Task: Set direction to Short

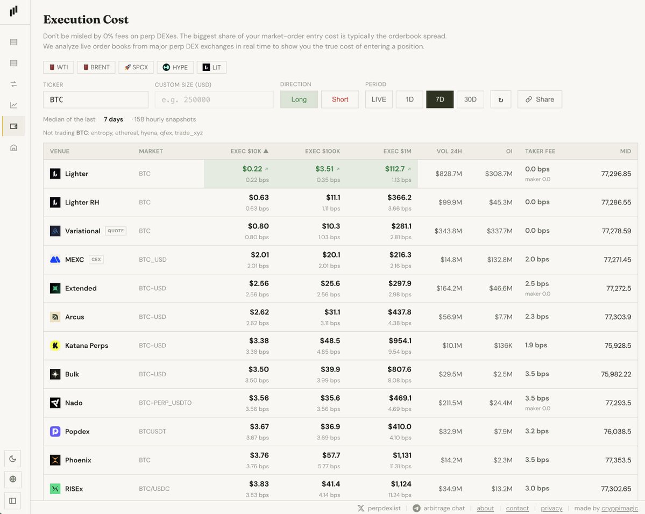Action: point(340,99)
